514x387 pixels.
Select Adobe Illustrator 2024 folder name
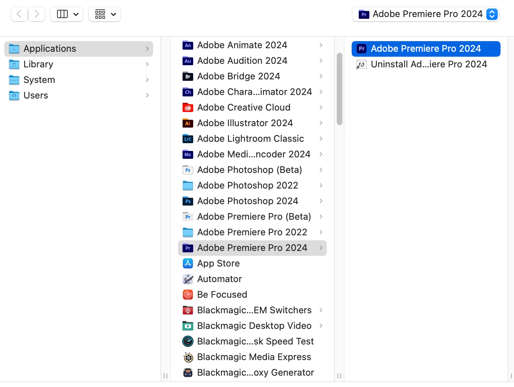tap(245, 123)
